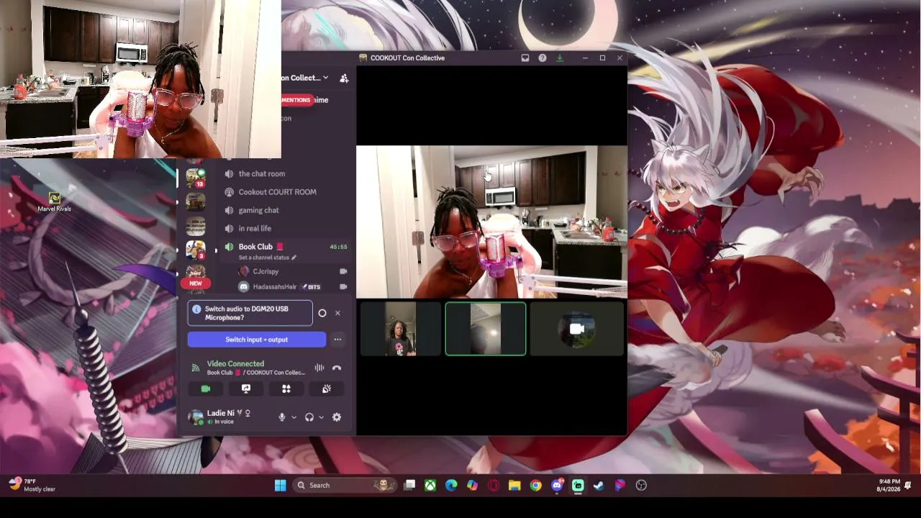
Task: Open headphone output options dropdown
Action: (321, 417)
